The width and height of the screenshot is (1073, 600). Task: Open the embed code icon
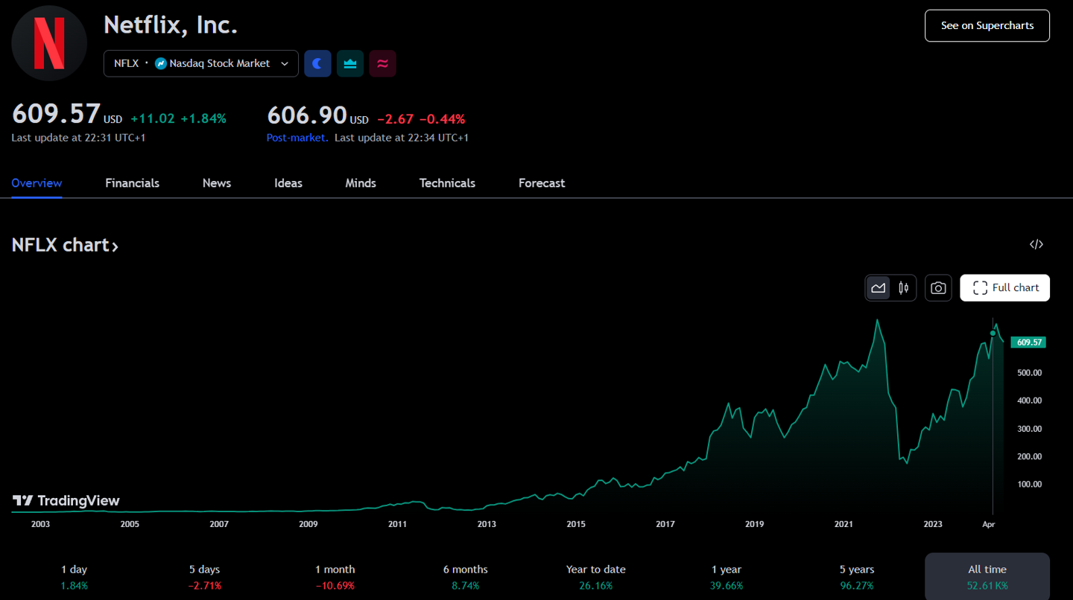(1036, 245)
